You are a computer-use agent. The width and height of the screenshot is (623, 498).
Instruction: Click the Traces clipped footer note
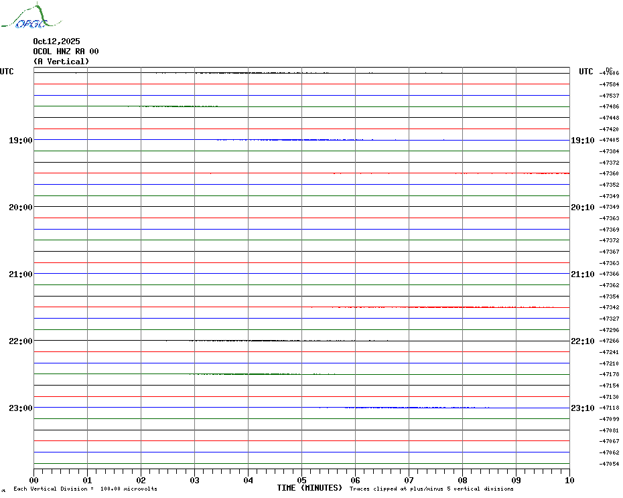[x=431, y=489]
